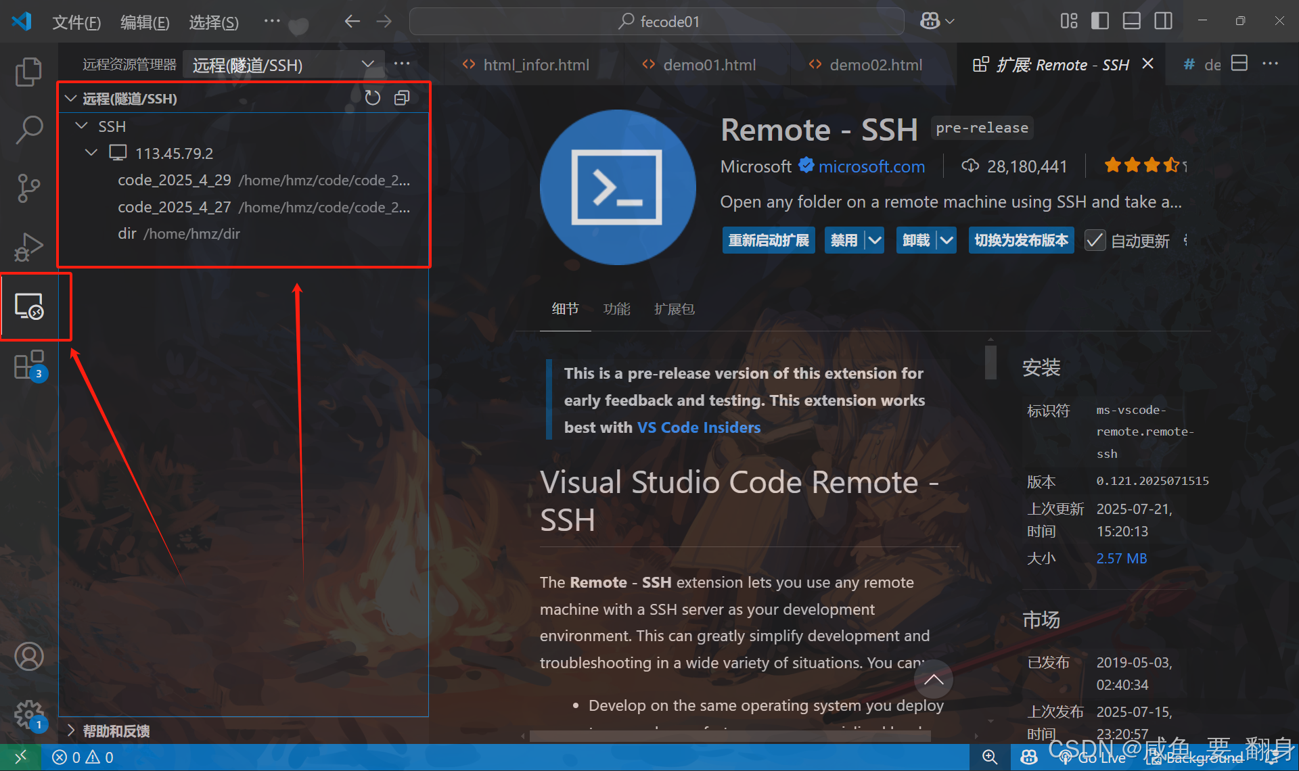Click the fecode01 command center search box
The image size is (1299, 771).
click(x=657, y=22)
